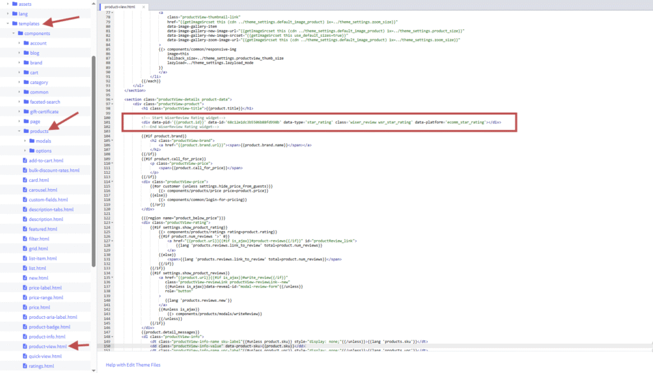Screen dimensions: 653x373
Task: Open price-range.html in the editor
Action: [45, 297]
